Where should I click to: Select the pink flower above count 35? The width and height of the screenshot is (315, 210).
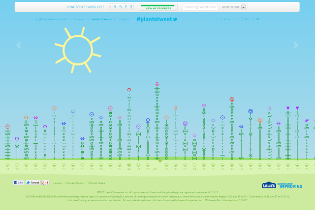tap(204, 132)
